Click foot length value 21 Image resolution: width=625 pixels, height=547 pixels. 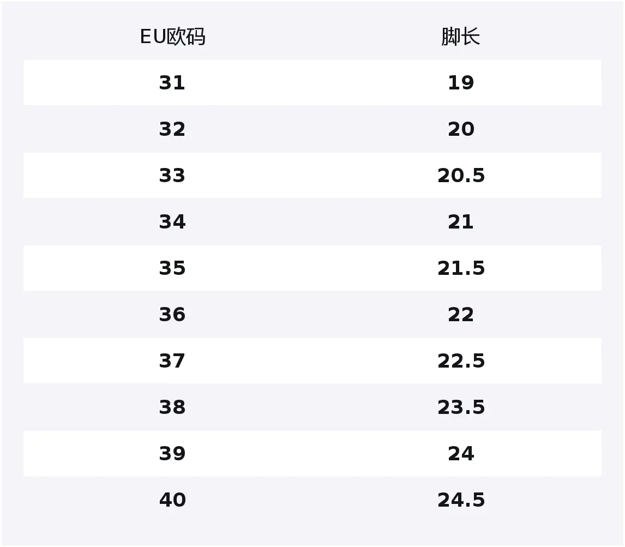click(x=461, y=221)
